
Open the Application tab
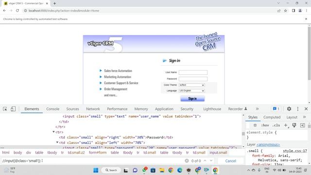pos(164,109)
